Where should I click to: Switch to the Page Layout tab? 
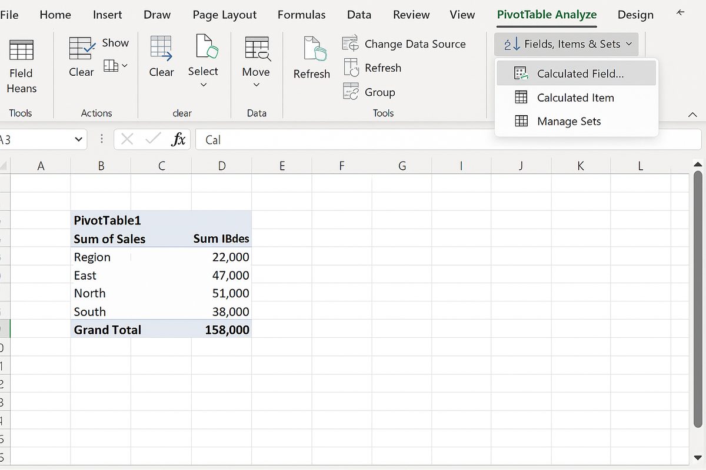(225, 15)
